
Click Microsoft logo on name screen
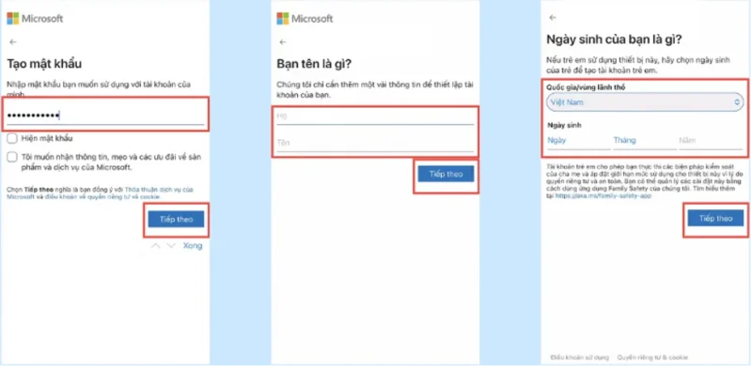click(x=305, y=19)
